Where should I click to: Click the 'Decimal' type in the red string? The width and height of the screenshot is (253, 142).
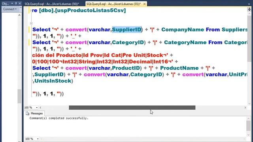(x=141, y=62)
